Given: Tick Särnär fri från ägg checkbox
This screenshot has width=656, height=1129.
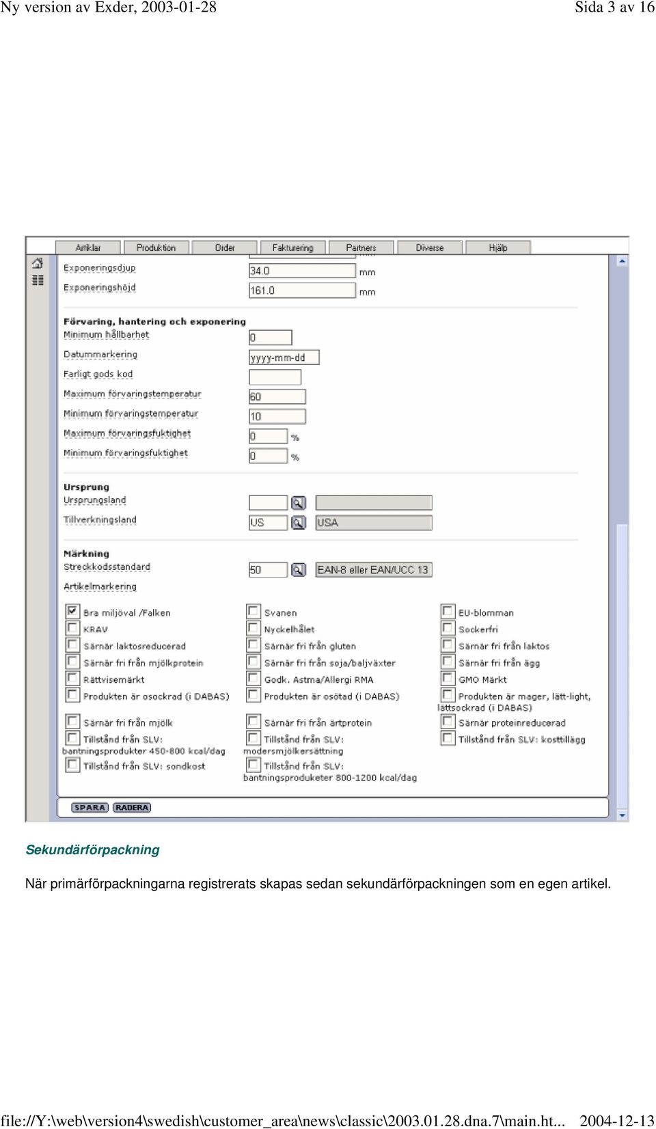Looking at the screenshot, I should click(448, 662).
